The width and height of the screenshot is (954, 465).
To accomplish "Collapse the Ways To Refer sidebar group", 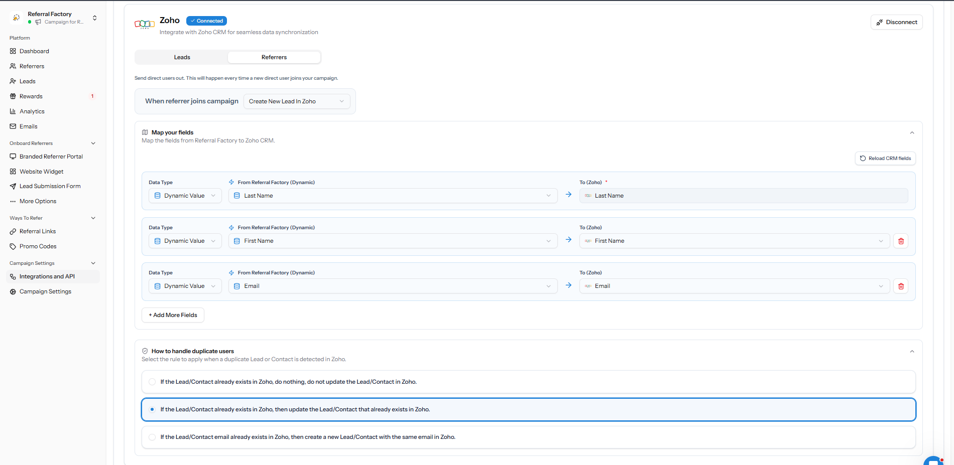I will click(93, 218).
